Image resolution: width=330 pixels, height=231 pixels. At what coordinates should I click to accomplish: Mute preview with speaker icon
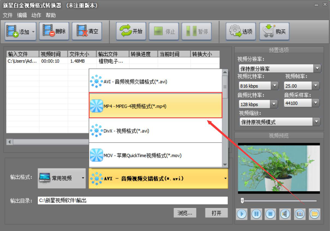tap(285, 214)
